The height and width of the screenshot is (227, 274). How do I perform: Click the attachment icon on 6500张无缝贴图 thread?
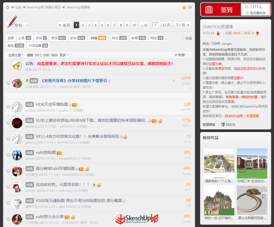click(124, 201)
